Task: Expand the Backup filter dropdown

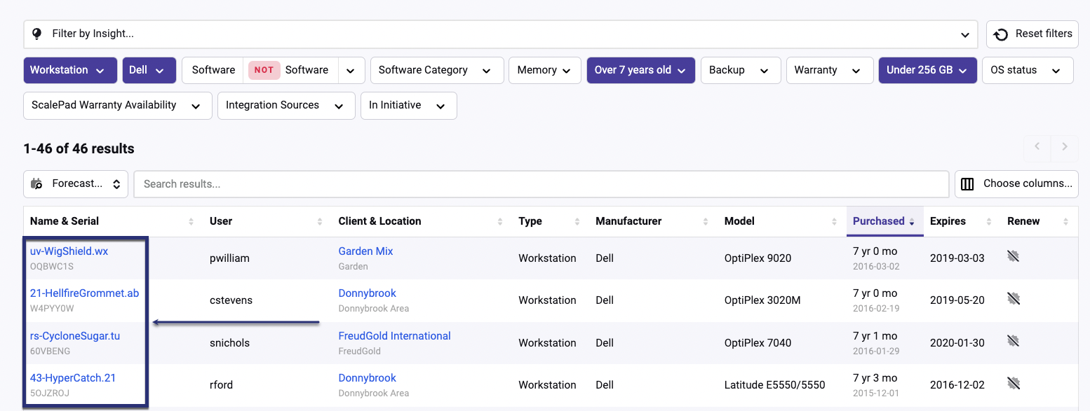Action: (x=741, y=70)
